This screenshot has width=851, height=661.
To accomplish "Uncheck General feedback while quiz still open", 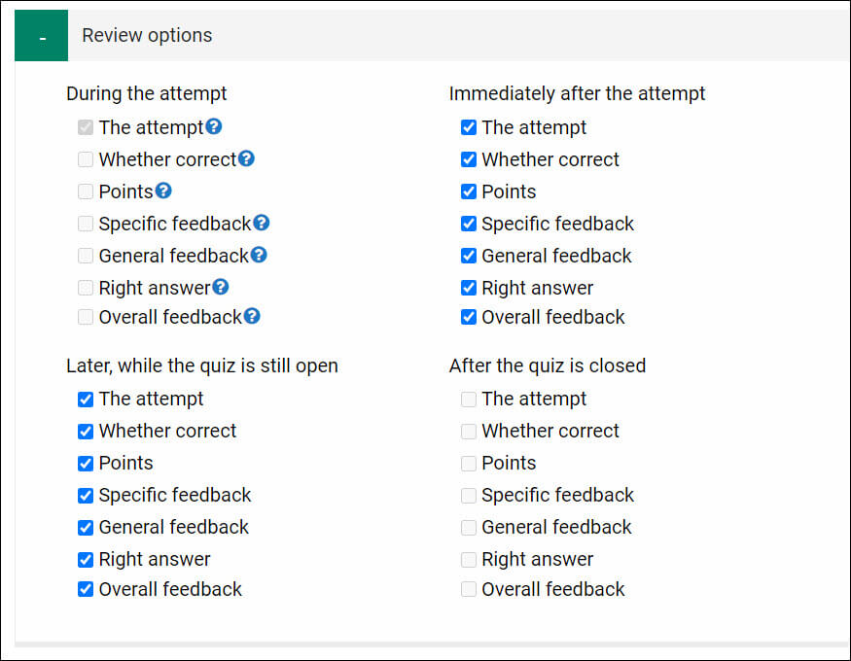I will tap(86, 528).
